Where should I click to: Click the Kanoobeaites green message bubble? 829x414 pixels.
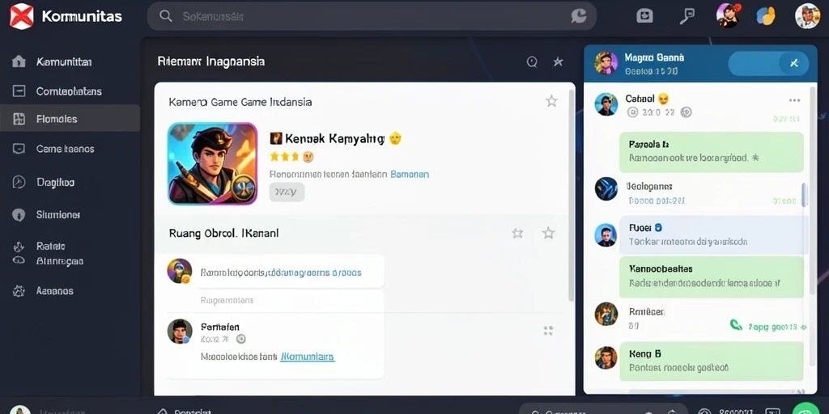(711, 277)
